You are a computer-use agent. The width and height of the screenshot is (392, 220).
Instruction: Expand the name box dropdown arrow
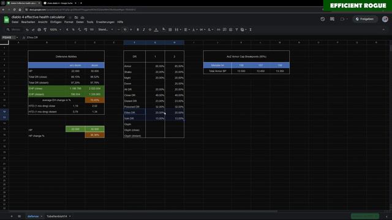tap(17, 37)
